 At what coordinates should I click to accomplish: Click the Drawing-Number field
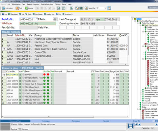click(98, 24)
